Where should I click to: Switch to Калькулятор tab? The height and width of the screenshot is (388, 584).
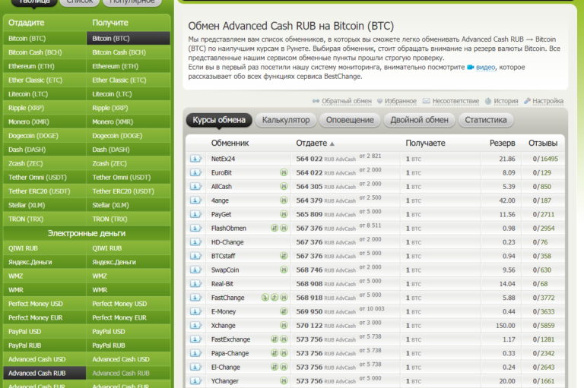tap(286, 120)
